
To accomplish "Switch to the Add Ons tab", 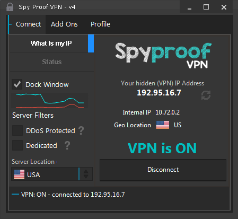I will (64, 24).
